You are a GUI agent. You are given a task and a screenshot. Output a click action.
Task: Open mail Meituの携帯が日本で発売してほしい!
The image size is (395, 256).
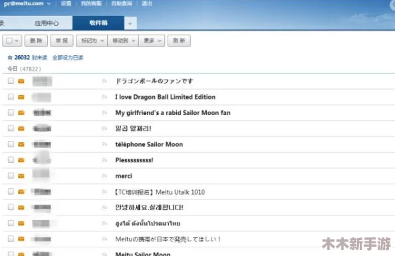[x=168, y=239]
